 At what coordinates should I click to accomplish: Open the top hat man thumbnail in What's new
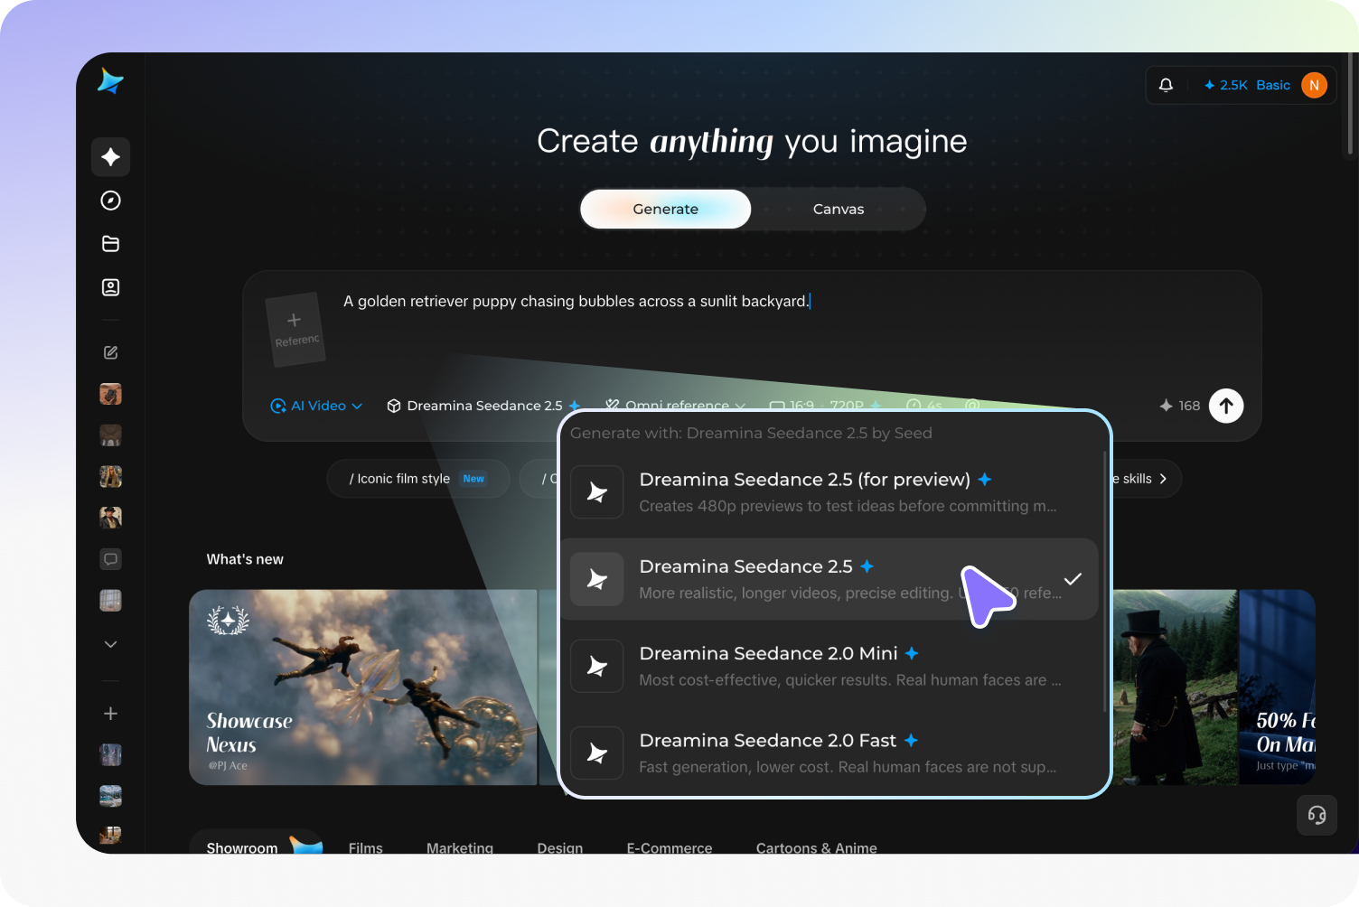pyautogui.click(x=1175, y=687)
